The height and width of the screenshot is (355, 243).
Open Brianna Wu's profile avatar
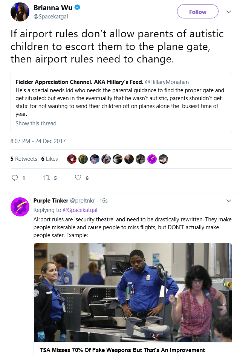[x=20, y=12]
